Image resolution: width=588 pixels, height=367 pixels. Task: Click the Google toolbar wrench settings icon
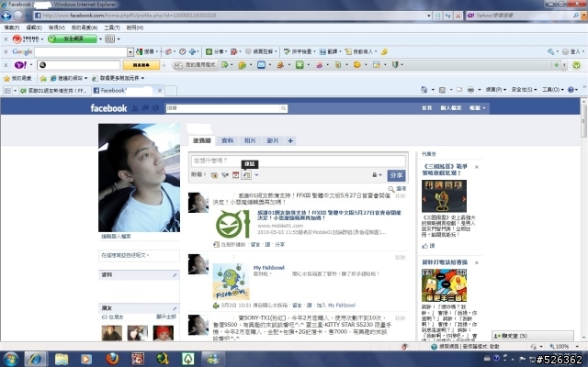pos(550,51)
